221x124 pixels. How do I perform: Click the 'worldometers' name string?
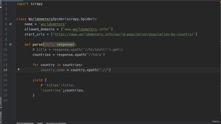click(x=52, y=24)
